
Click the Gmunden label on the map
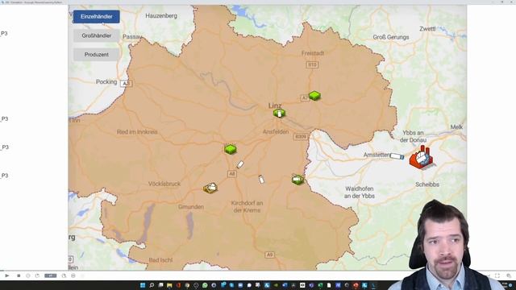(191, 207)
